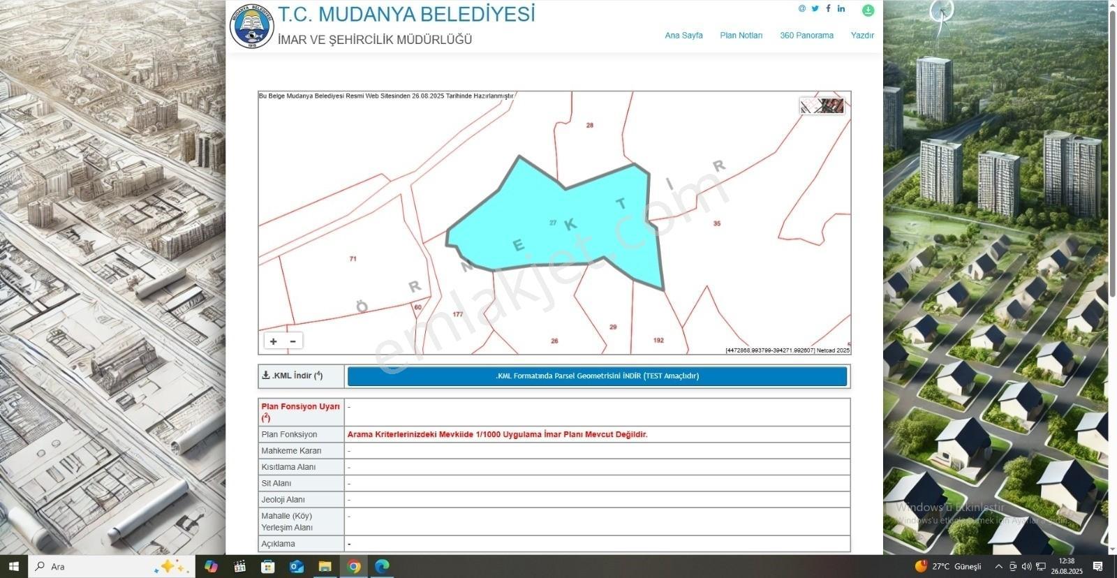Open the 360 Panorama menu
Screen dimensions: 1117x578
point(806,35)
